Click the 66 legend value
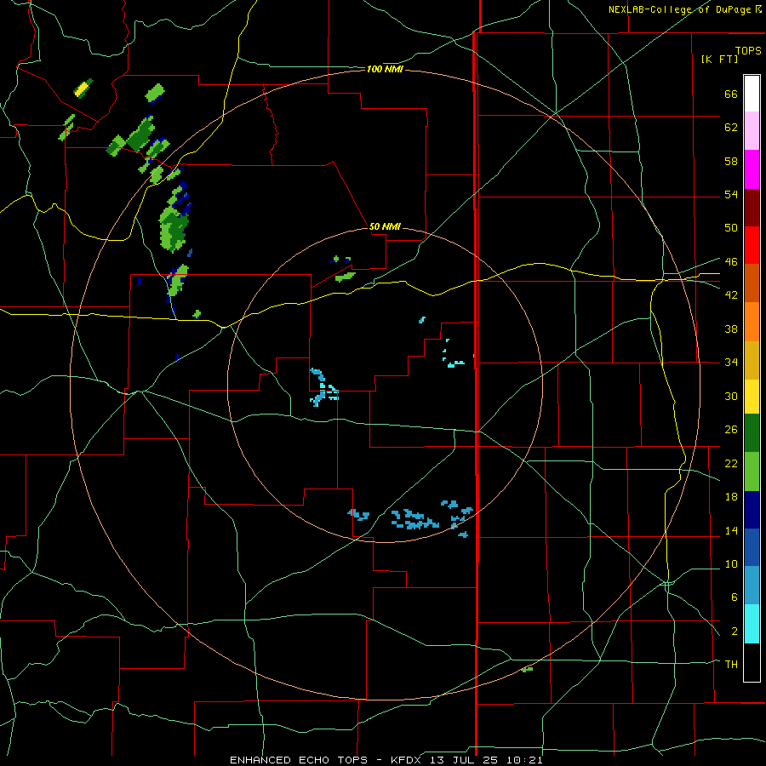This screenshot has height=766, width=766. 730,94
